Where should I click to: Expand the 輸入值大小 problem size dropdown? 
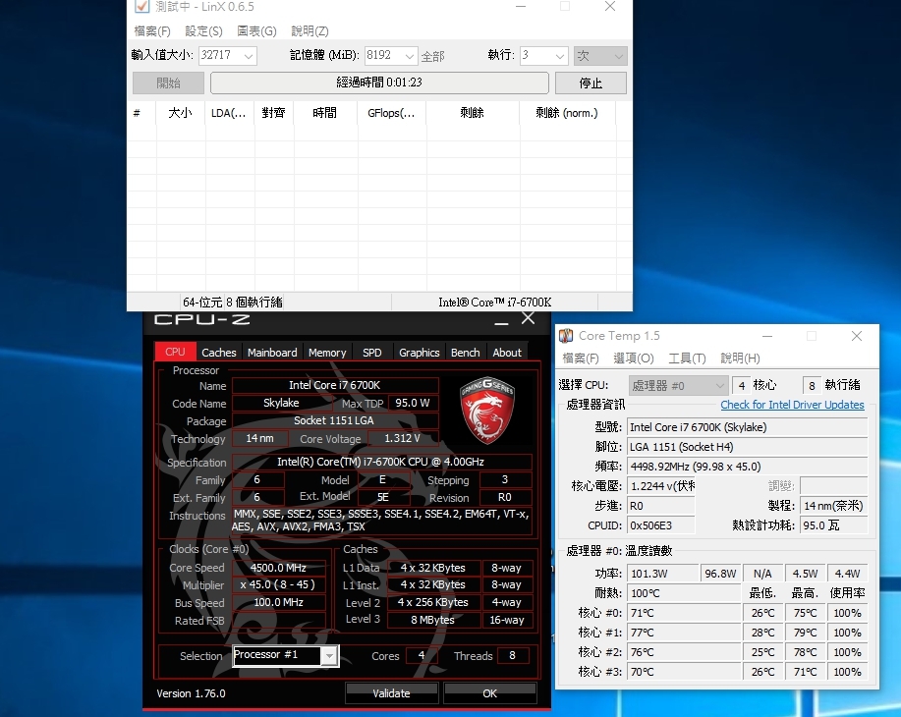coord(249,56)
